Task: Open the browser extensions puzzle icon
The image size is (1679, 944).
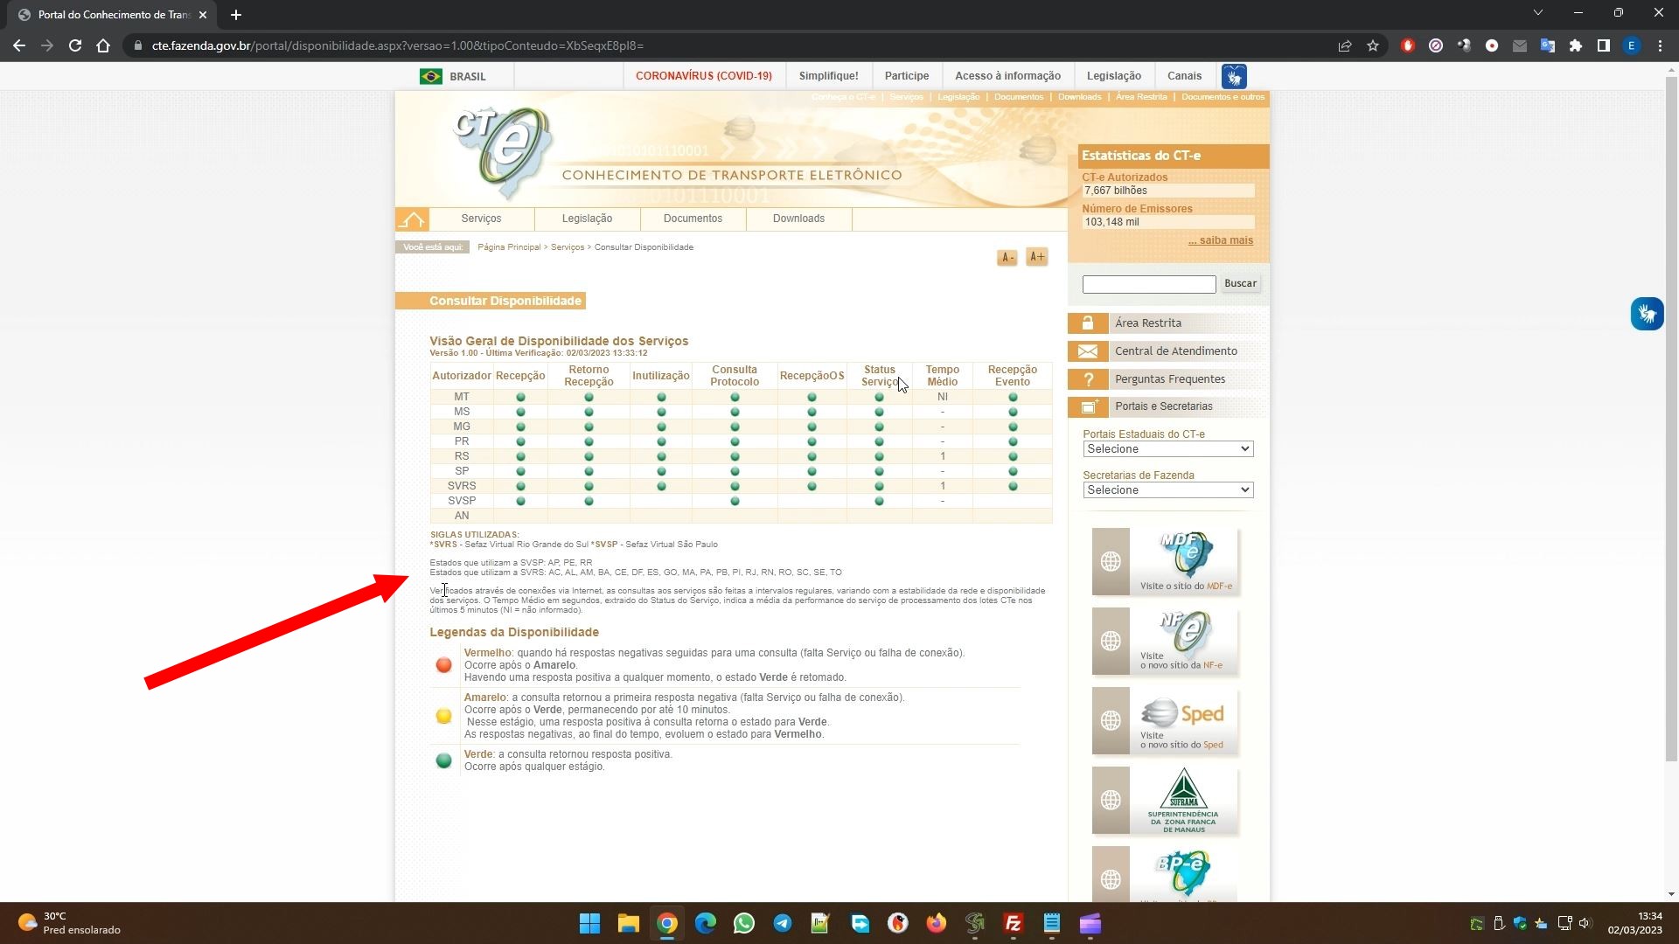Action: point(1576,45)
